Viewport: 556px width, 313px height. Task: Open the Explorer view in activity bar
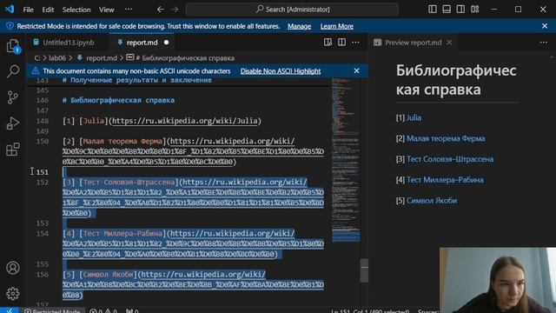click(x=13, y=46)
